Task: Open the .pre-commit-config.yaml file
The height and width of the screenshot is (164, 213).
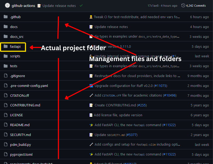Action: pos(29,86)
